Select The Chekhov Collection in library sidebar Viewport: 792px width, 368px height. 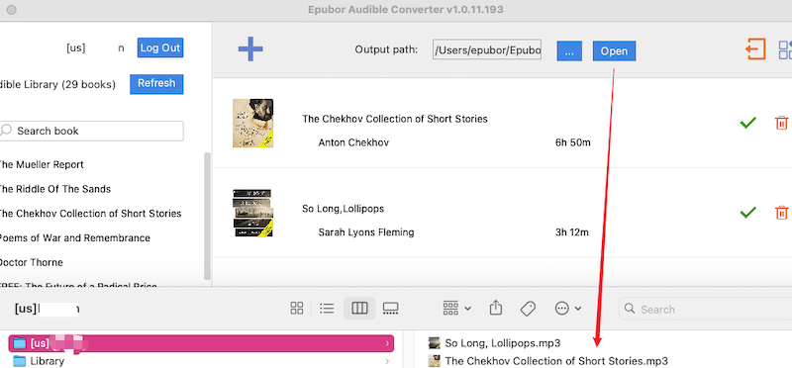coord(90,214)
